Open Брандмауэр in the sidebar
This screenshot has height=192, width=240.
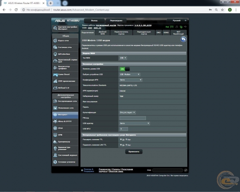pos(65,142)
